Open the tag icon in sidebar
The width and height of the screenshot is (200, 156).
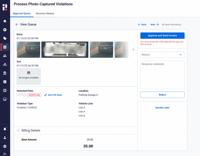(5, 38)
